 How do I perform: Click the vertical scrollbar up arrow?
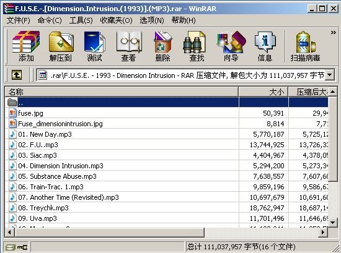(x=333, y=92)
